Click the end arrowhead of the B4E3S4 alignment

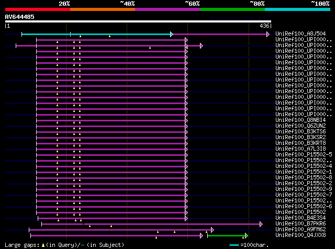tap(186, 219)
